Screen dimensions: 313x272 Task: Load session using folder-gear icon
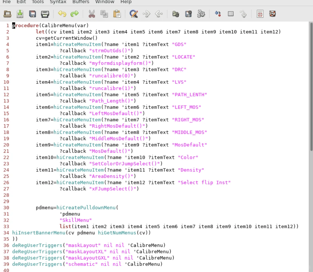(x=176, y=14)
